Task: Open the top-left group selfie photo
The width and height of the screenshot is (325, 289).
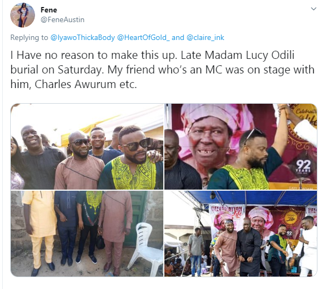Action: pyautogui.click(x=87, y=146)
